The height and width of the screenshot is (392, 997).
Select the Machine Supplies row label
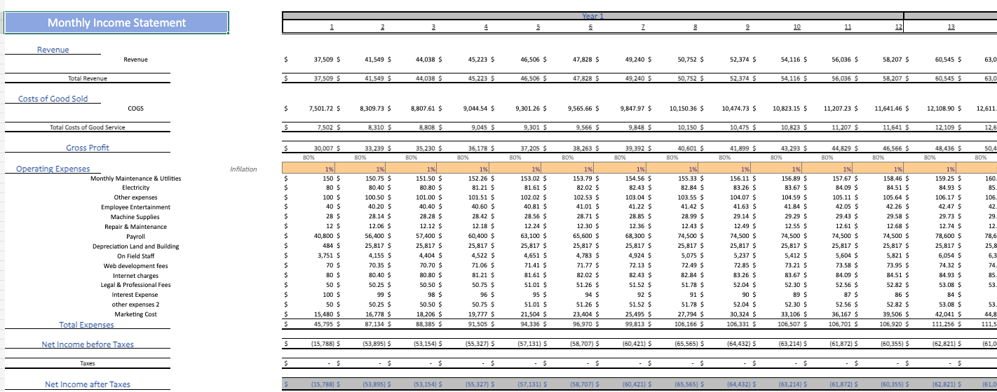pyautogui.click(x=135, y=217)
